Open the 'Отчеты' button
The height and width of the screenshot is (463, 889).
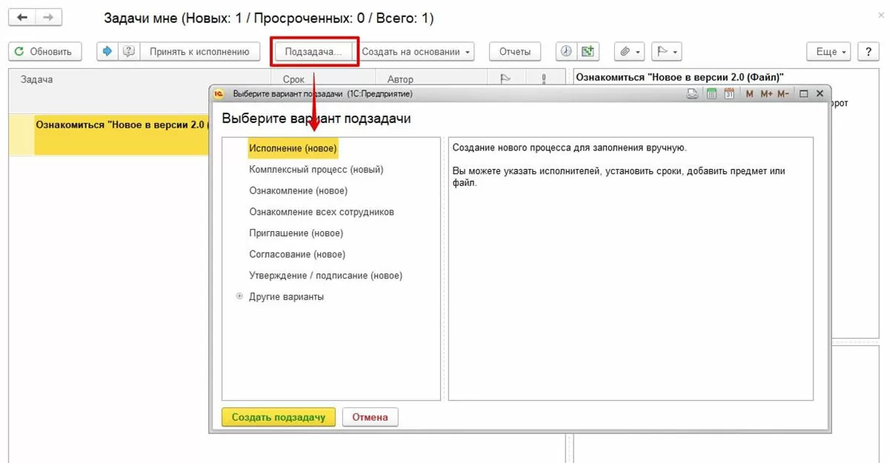pos(515,51)
